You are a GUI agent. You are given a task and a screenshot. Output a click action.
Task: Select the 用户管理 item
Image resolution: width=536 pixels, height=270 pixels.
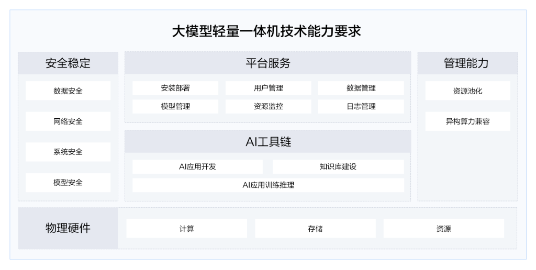(268, 88)
